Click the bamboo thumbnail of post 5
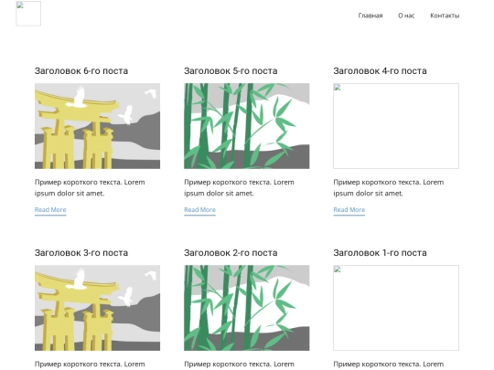The width and height of the screenshot is (494, 370). pos(247,126)
